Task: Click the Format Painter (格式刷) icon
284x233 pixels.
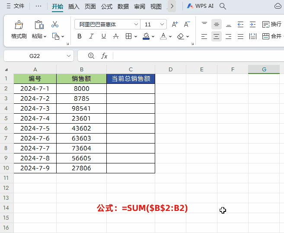Action: click(19, 25)
